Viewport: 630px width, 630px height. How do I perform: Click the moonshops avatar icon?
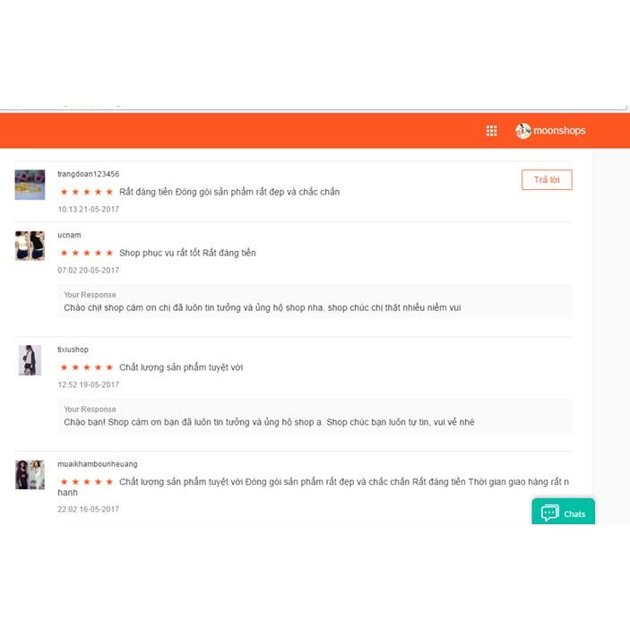click(x=523, y=131)
